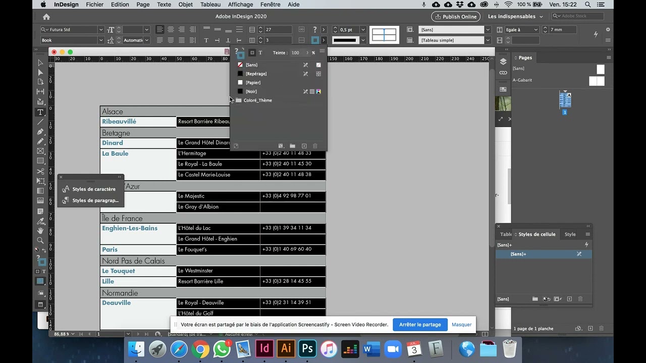Screen dimensions: 646x363
Task: Select page 1 thumbnail in Pages panel
Action: [x=565, y=99]
